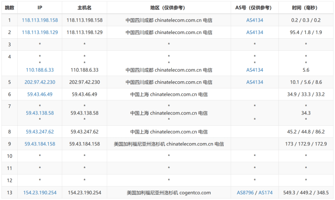Open the AS4134 link in hop 1
Screen dimensions: 335x200
[255, 20]
